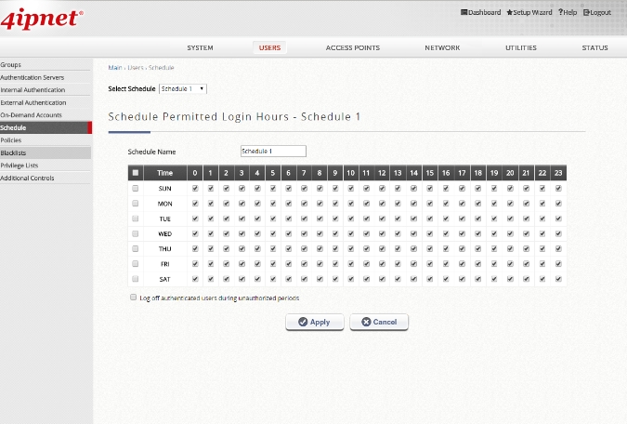The width and height of the screenshot is (627, 424).
Task: Click the Main breadcrumb link
Action: click(114, 68)
